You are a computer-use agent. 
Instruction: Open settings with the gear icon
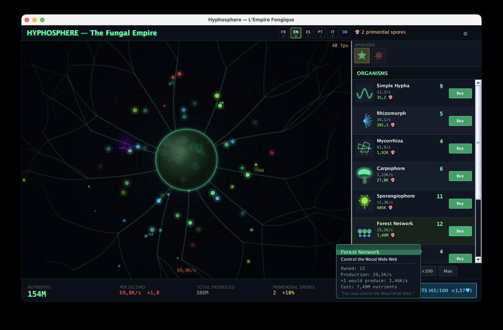click(465, 34)
